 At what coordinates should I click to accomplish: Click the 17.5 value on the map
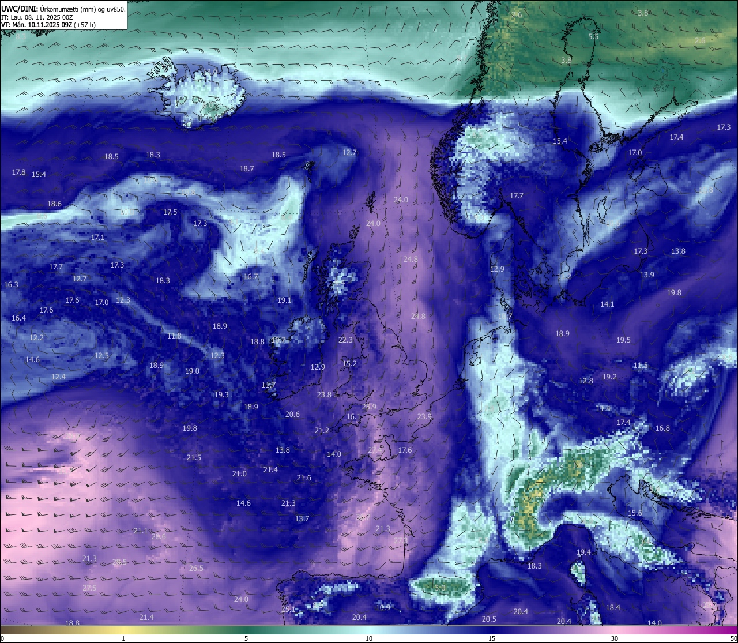click(170, 212)
